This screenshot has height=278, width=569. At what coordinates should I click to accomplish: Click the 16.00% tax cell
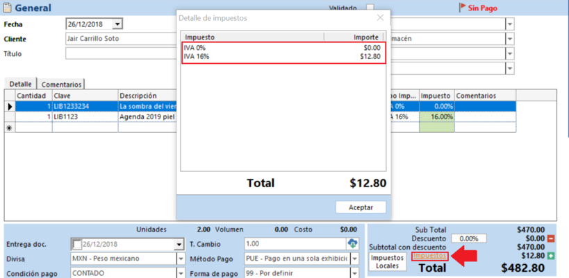point(436,117)
